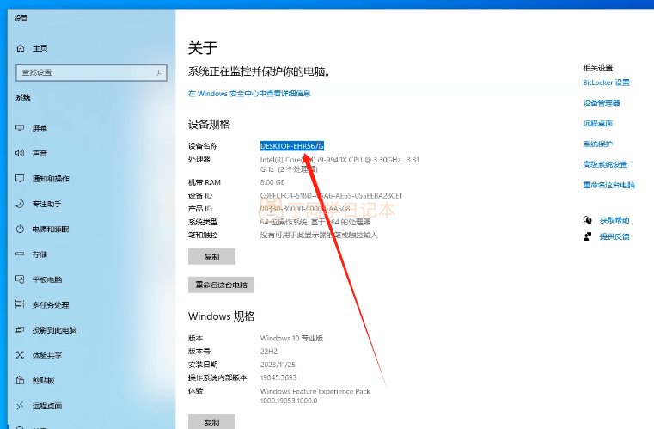The image size is (654, 429).
Task: Open the 存储 storage page
Action: tap(31, 254)
